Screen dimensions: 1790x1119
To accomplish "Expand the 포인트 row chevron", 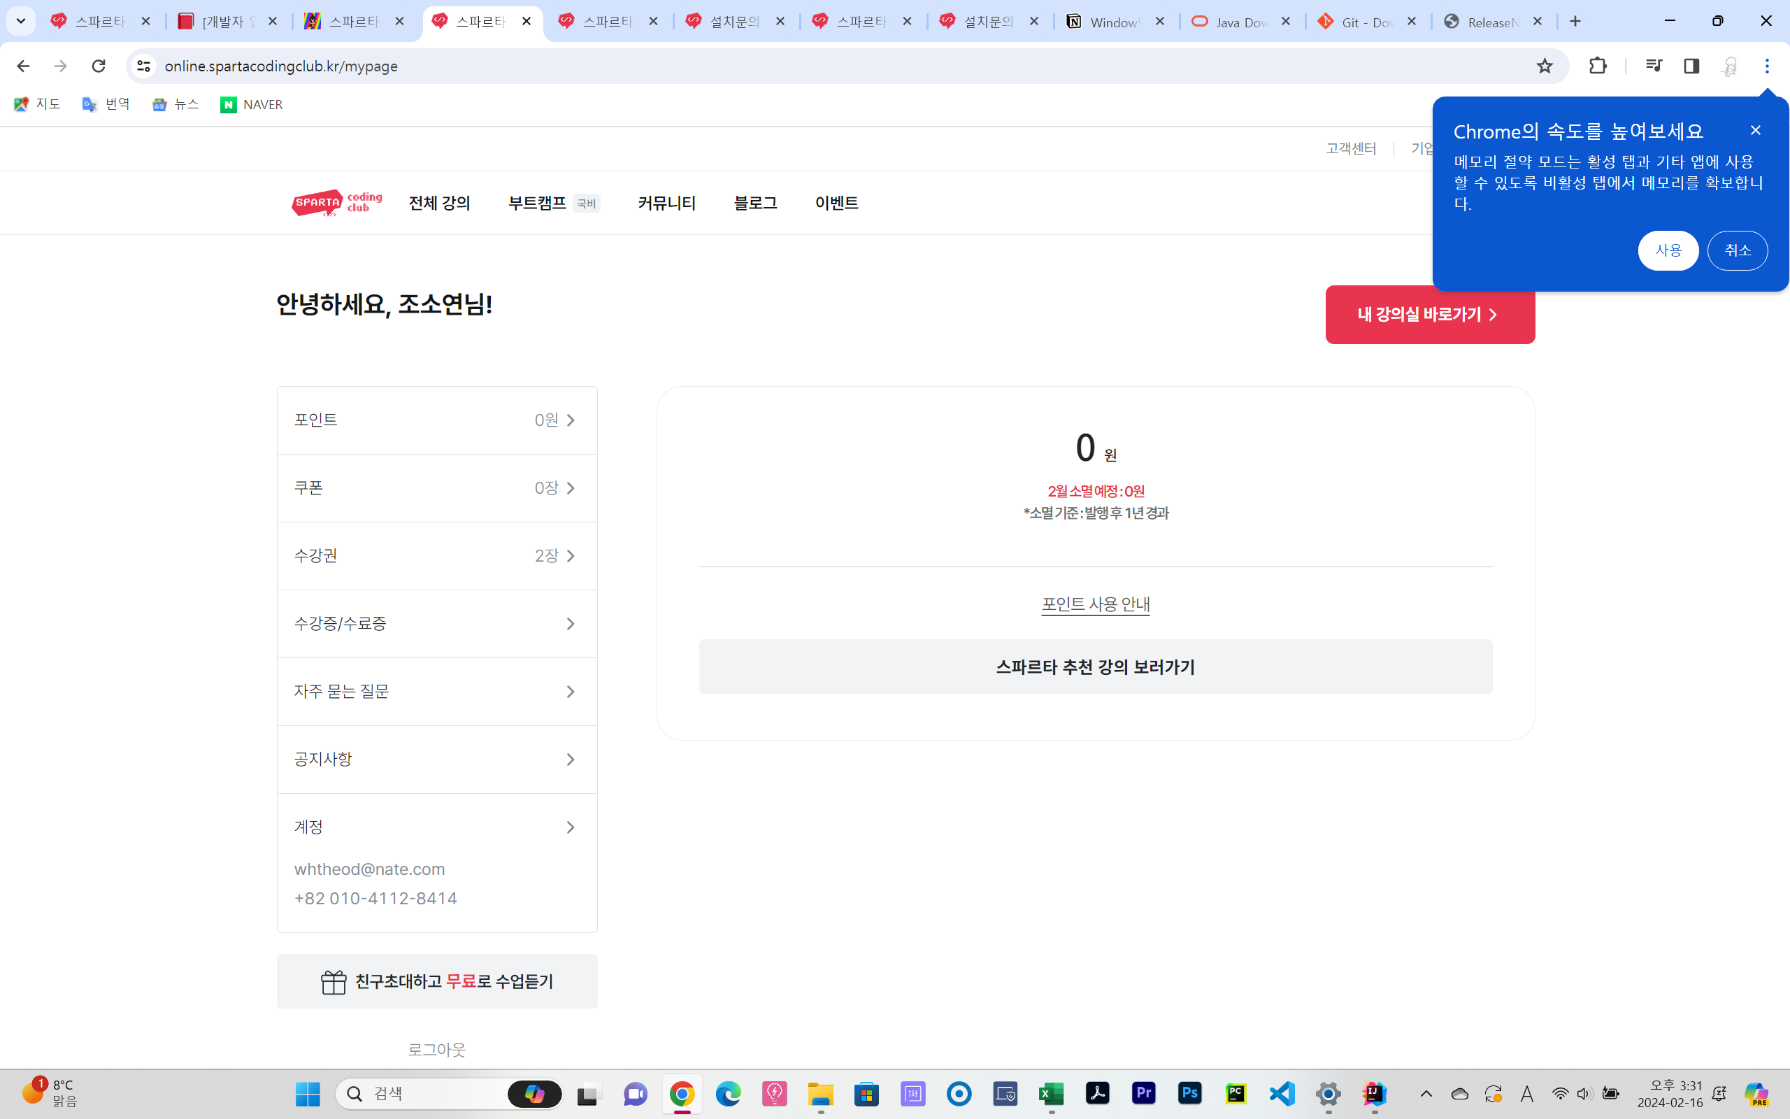I will [x=571, y=420].
